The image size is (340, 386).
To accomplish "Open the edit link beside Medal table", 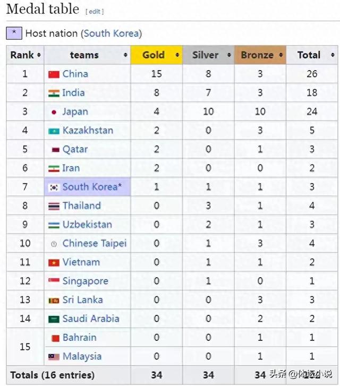I will (95, 12).
